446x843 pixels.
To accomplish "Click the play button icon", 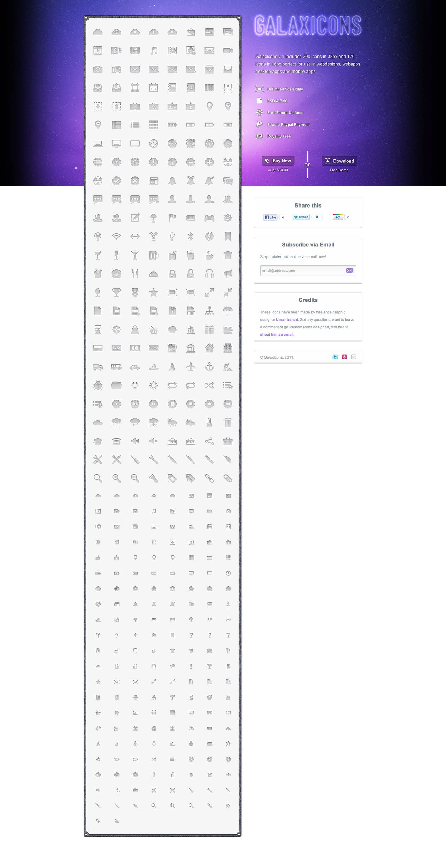I will point(117,403).
